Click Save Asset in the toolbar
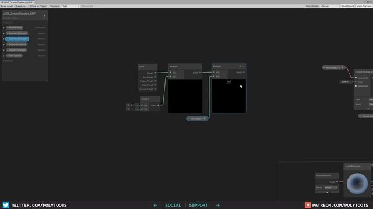The image size is (373, 209). (7, 6)
